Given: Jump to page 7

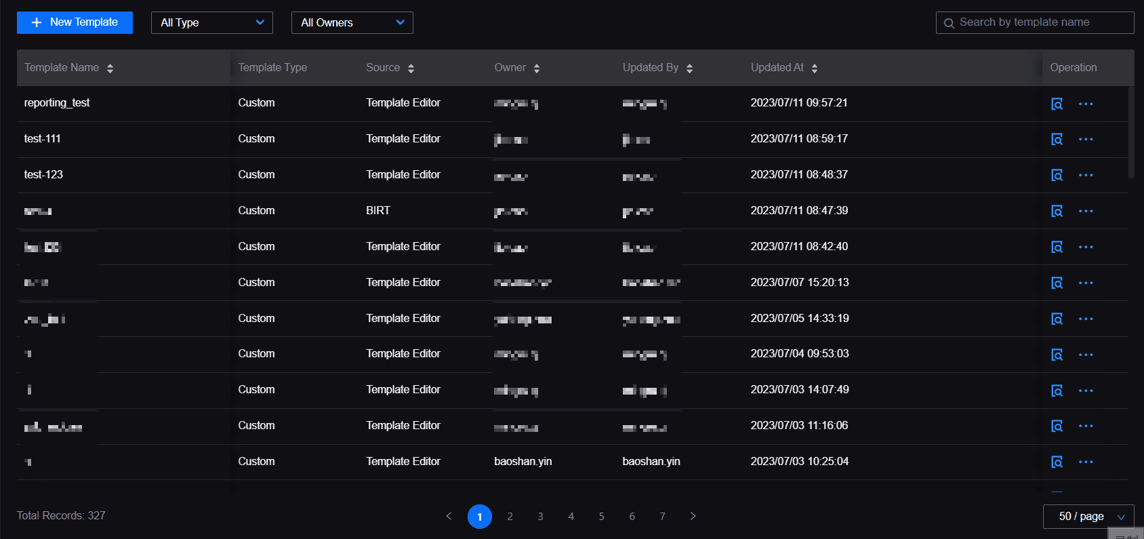Looking at the screenshot, I should pos(662,517).
